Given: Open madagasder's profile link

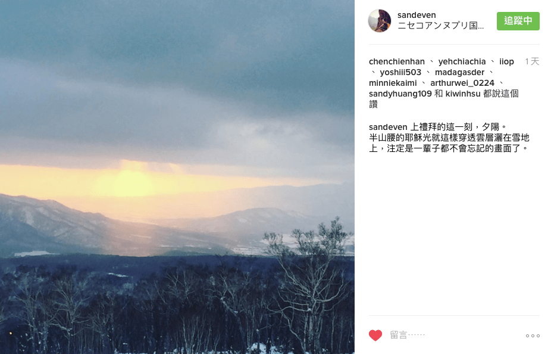Looking at the screenshot, I should [459, 73].
